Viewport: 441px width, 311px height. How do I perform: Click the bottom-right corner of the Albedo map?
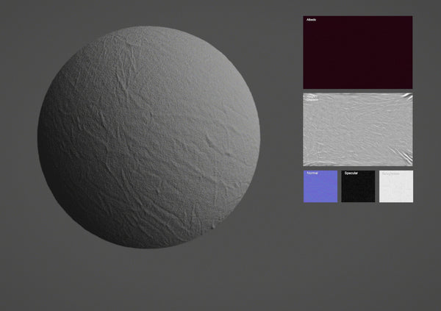(409, 85)
